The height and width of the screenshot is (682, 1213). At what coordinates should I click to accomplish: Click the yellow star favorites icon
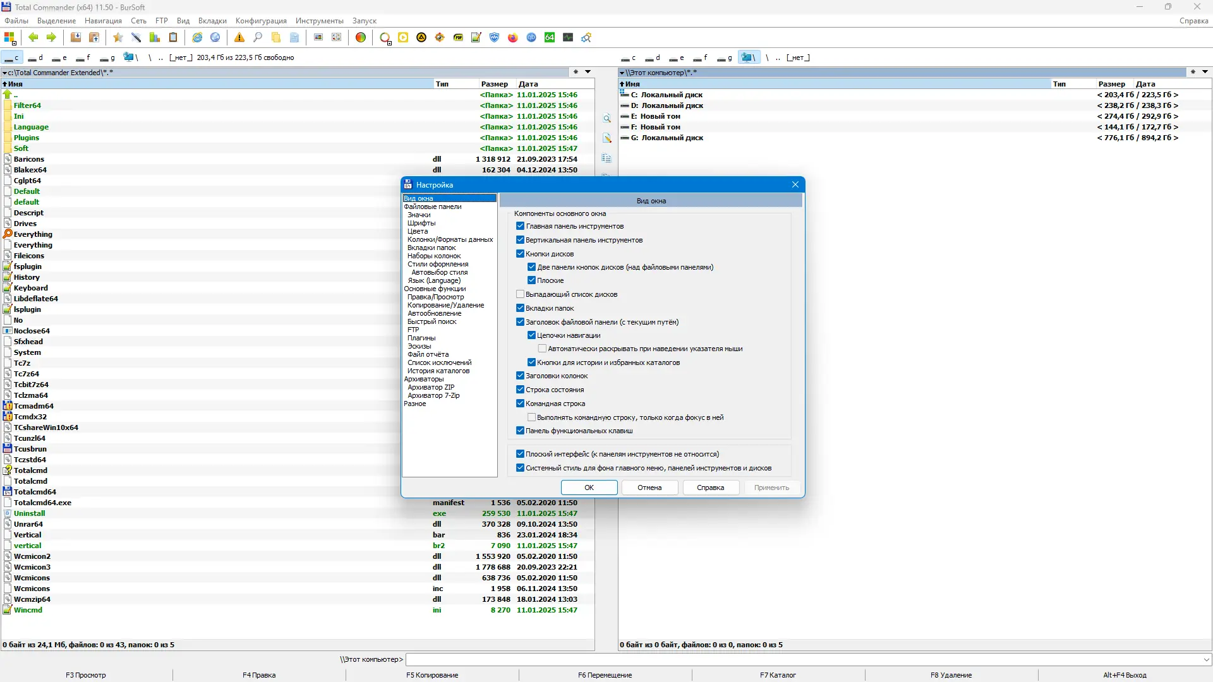coord(118,37)
